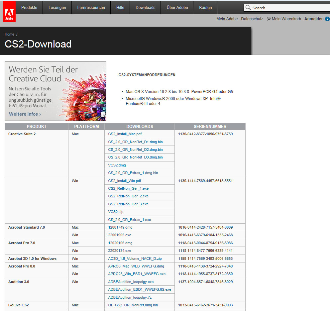Go to Mein Adobe
Screen dimensions: 330x311
pos(227,19)
